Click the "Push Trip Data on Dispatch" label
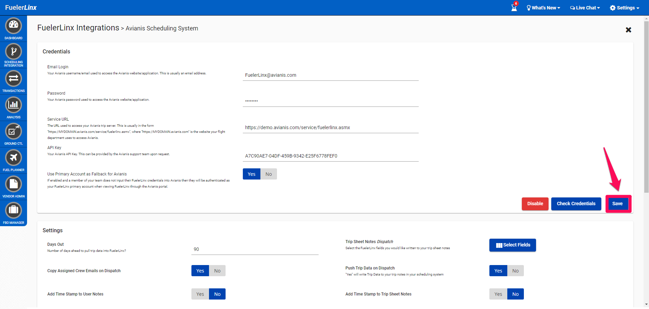This screenshot has height=309, width=649. click(x=370, y=268)
